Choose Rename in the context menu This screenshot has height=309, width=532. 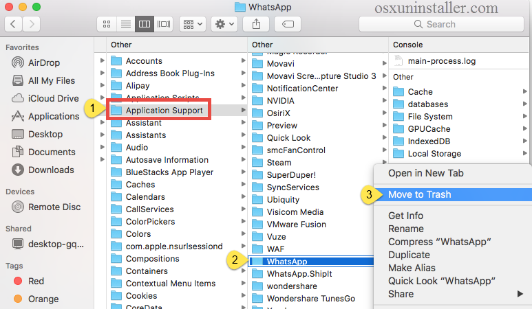click(406, 229)
